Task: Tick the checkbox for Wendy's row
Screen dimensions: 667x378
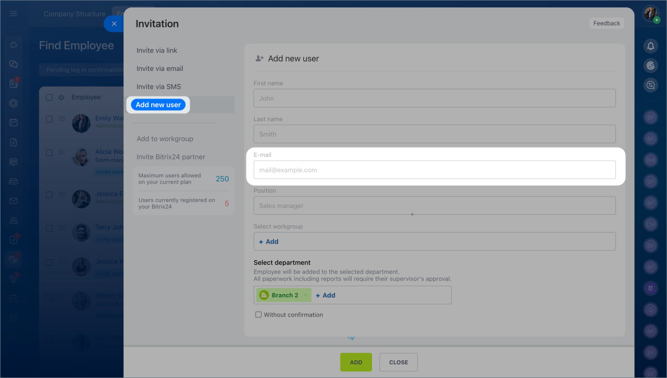Action: [x=49, y=296]
